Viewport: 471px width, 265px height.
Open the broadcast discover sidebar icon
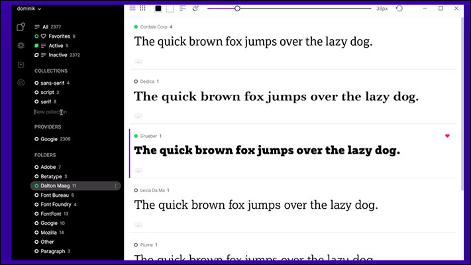point(21,83)
